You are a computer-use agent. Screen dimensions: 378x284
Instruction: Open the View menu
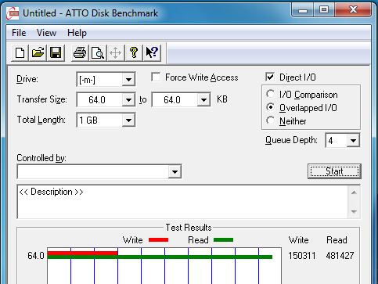click(x=46, y=33)
